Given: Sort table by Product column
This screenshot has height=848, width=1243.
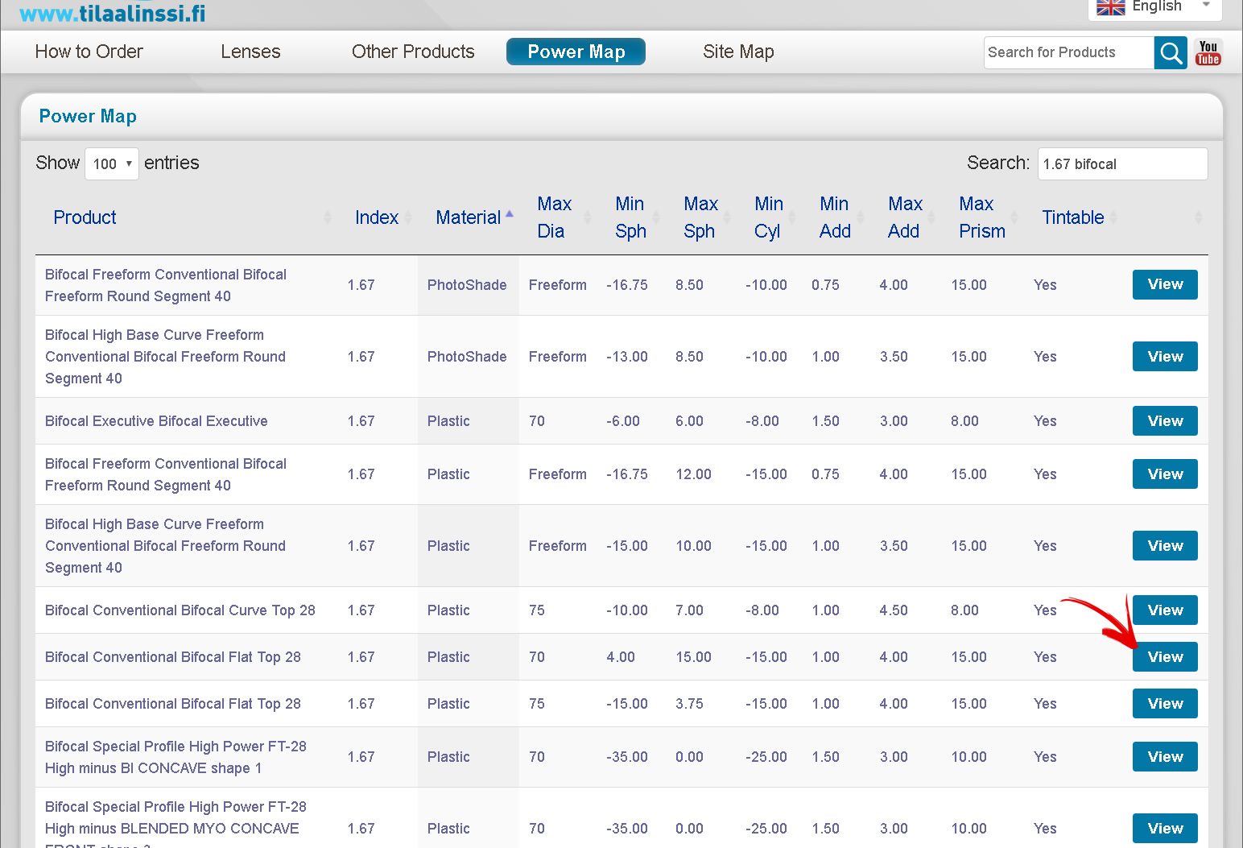Looking at the screenshot, I should 85,217.
